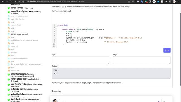Screen dimensions: 181x102
Task: Expand Complex Mathematical Expressions chapter
Action: pyautogui.click(x=23, y=75)
